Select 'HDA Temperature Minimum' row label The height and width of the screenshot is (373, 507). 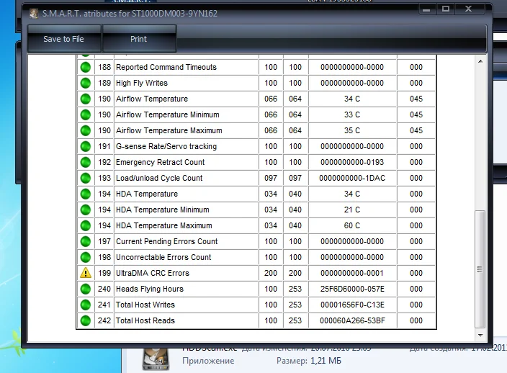click(x=162, y=210)
